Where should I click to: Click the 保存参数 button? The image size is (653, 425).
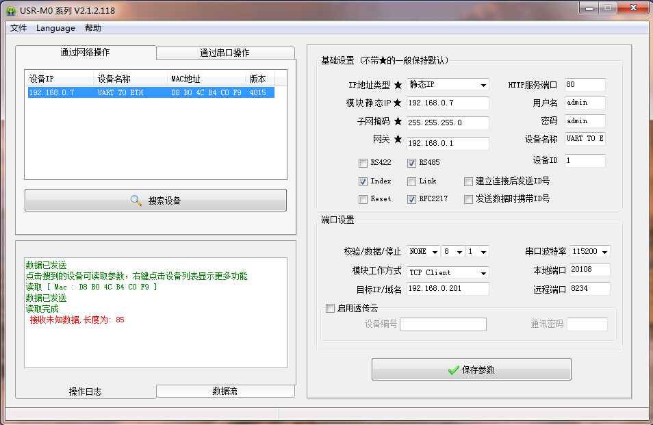(x=471, y=370)
